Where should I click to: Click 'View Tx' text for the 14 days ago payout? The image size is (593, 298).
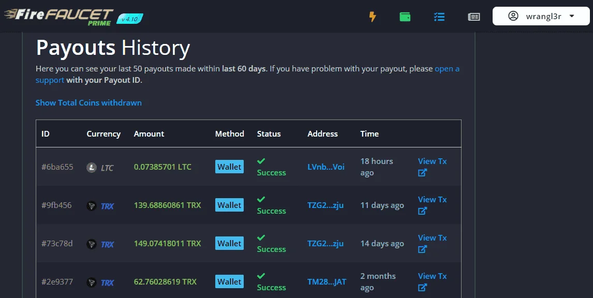point(432,238)
